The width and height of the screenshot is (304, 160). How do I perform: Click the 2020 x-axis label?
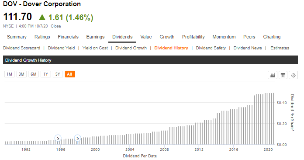tap(268, 150)
